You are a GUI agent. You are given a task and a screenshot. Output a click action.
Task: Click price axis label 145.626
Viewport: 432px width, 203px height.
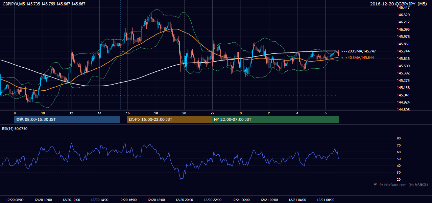[403, 59]
